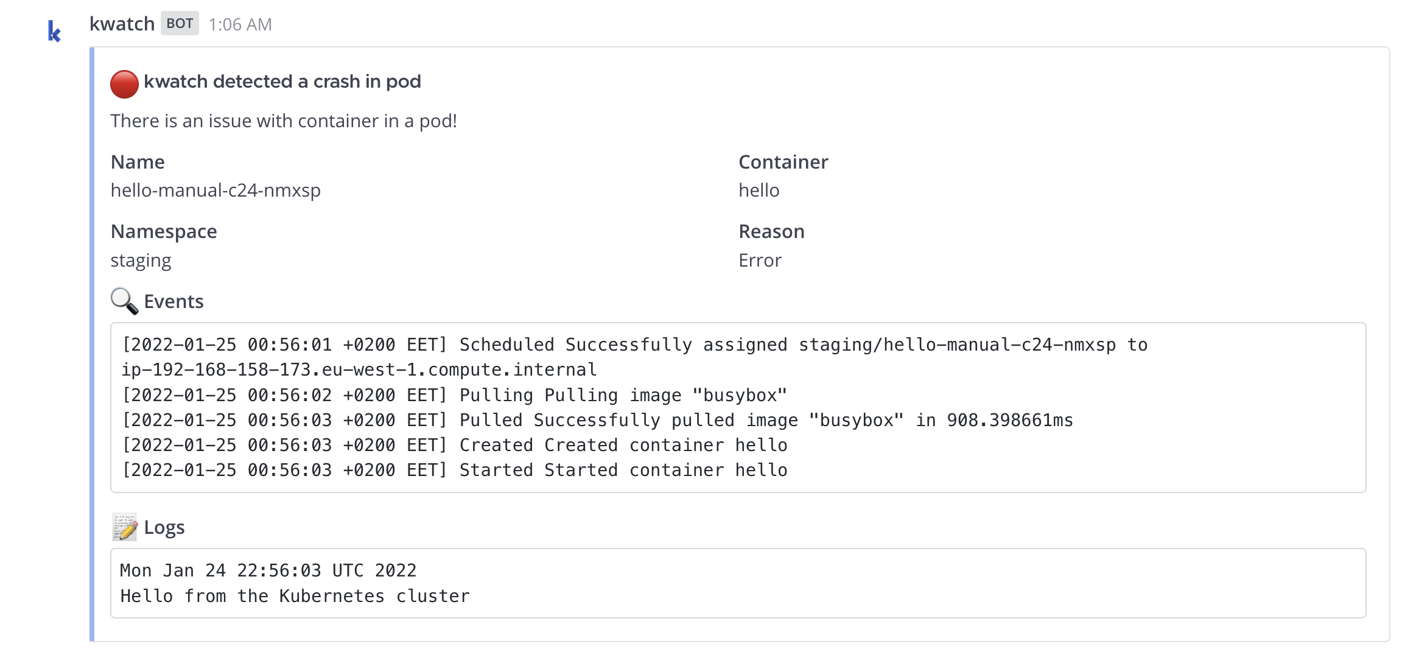Open the kwatch sender name profile
Viewport: 1405px width, 655px height.
coord(122,24)
